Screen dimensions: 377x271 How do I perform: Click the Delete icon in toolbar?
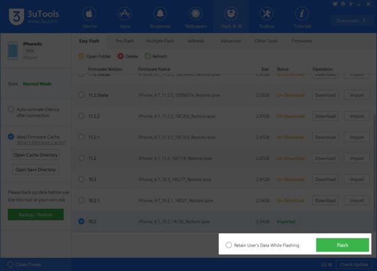click(x=120, y=56)
